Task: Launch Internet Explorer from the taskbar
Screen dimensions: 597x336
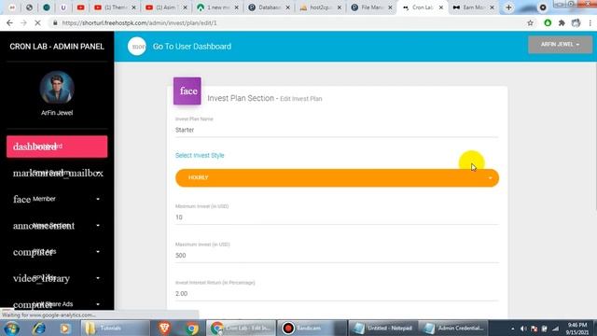Action: 39,328
